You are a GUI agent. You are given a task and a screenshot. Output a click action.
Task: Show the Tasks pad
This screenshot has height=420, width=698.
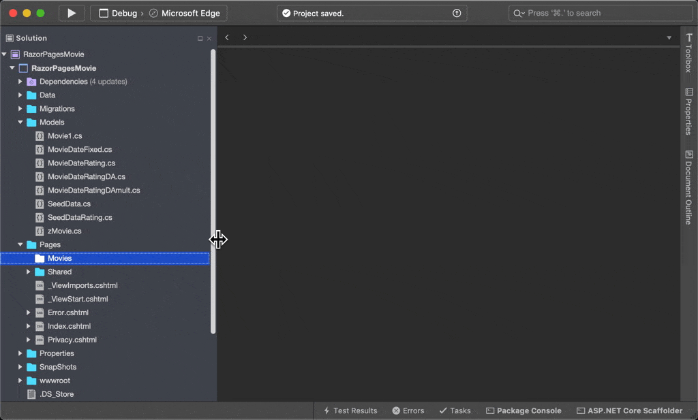(x=455, y=410)
